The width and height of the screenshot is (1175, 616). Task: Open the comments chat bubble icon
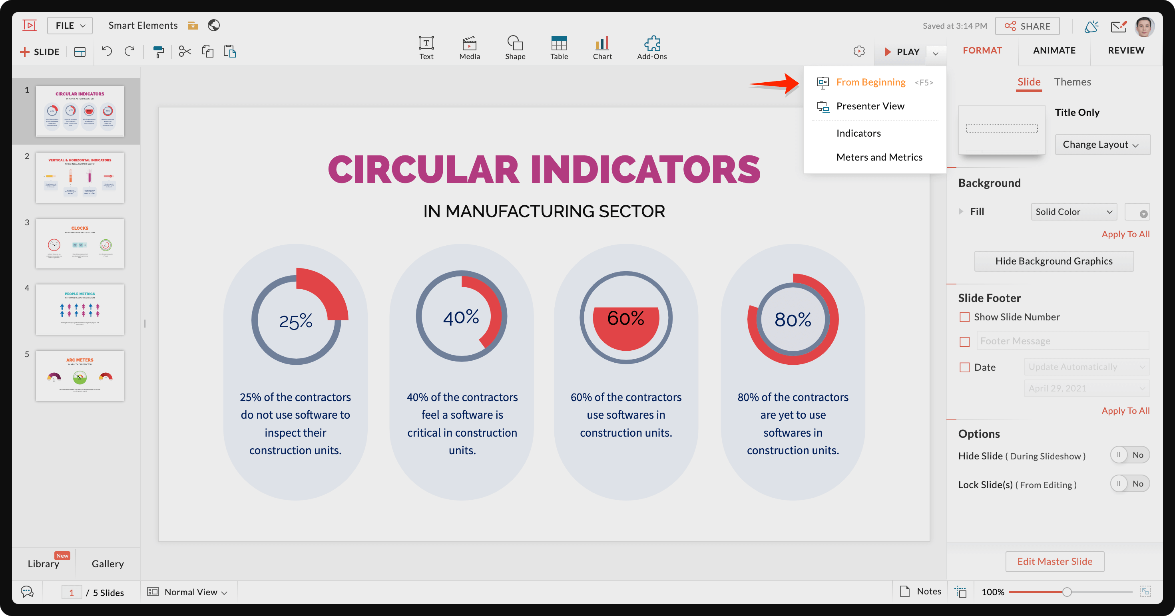point(27,592)
